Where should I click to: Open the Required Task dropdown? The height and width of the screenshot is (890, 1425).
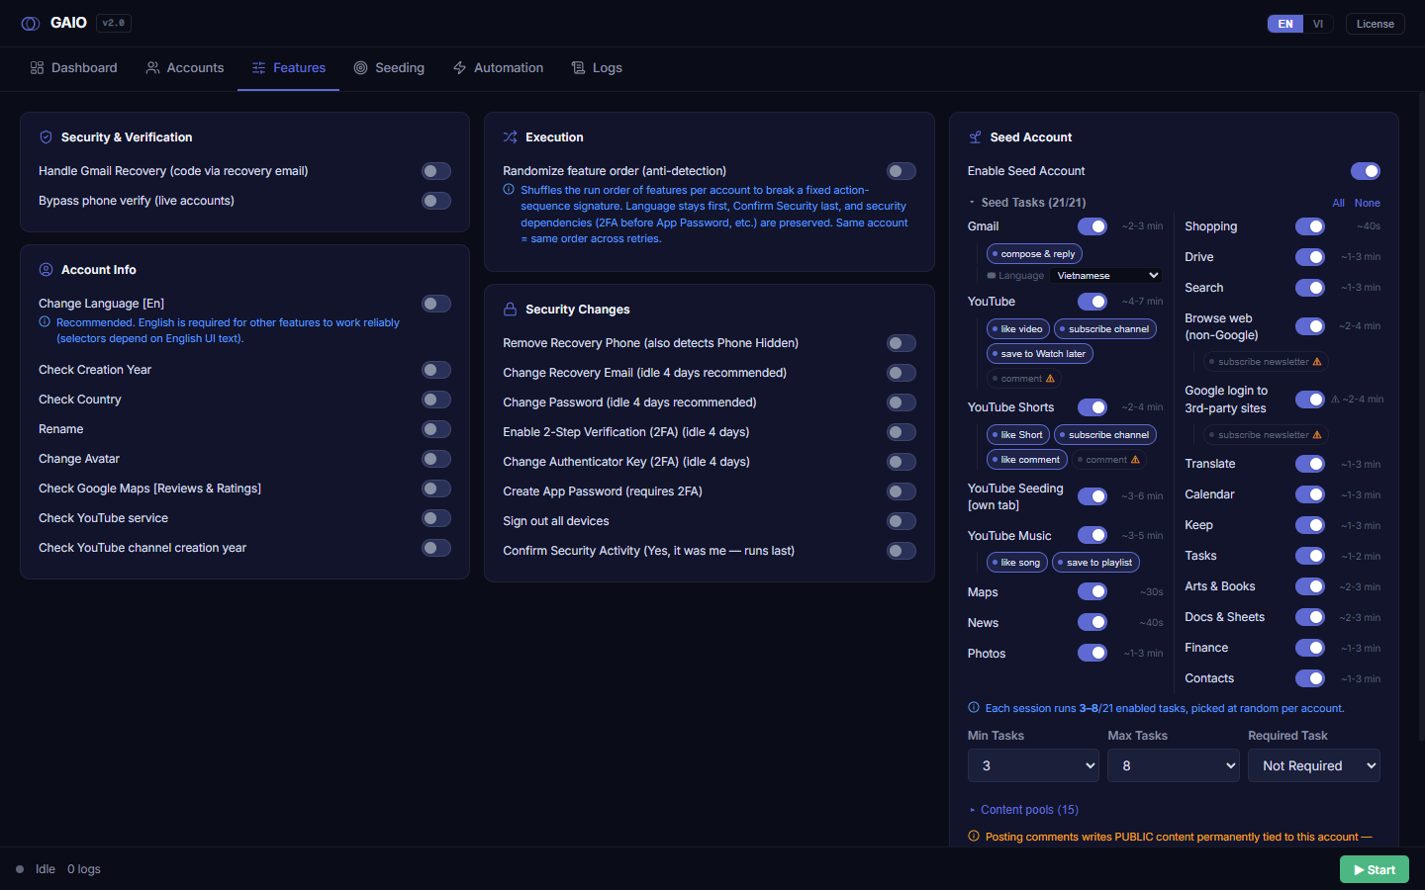pos(1314,765)
